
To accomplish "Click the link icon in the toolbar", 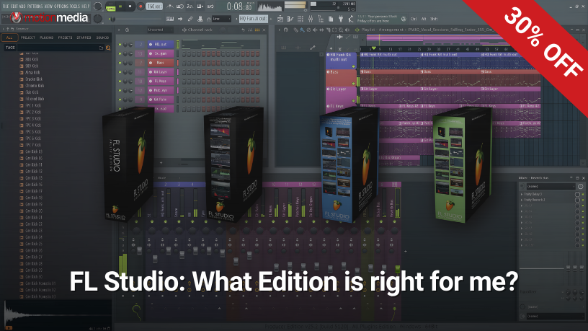I will pyautogui.click(x=190, y=19).
